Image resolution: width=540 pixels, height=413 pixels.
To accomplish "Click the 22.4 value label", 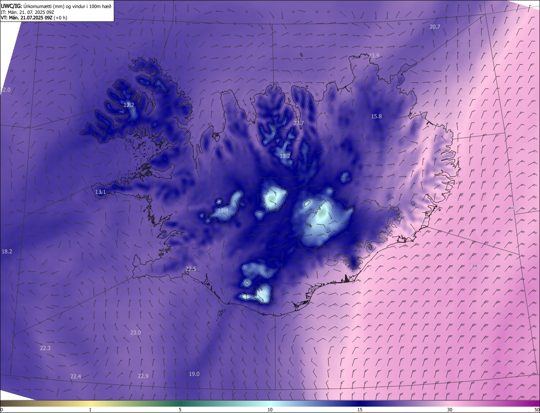I will (76, 376).
